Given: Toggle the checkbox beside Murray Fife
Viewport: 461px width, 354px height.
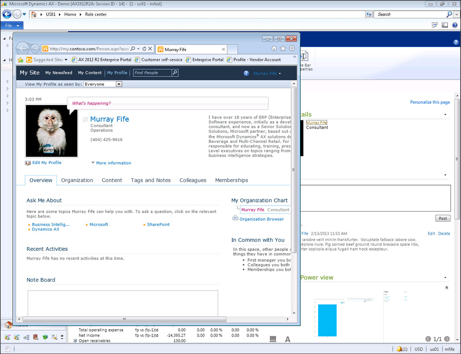Looking at the screenshot, I should click(85, 119).
